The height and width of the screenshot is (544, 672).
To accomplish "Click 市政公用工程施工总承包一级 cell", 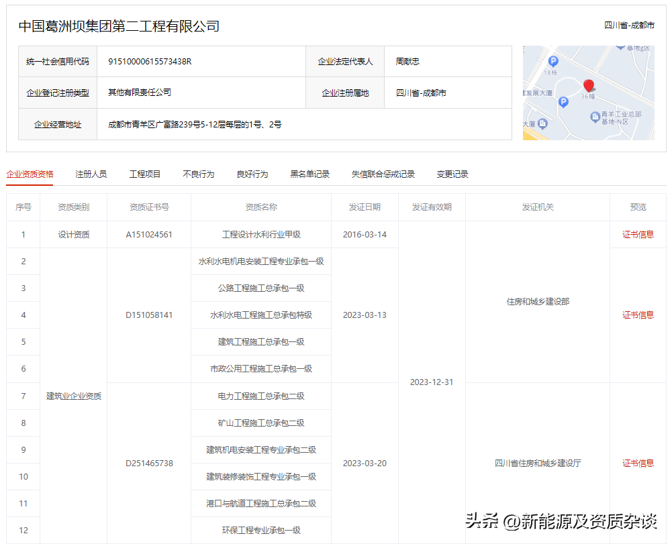I will click(x=261, y=368).
